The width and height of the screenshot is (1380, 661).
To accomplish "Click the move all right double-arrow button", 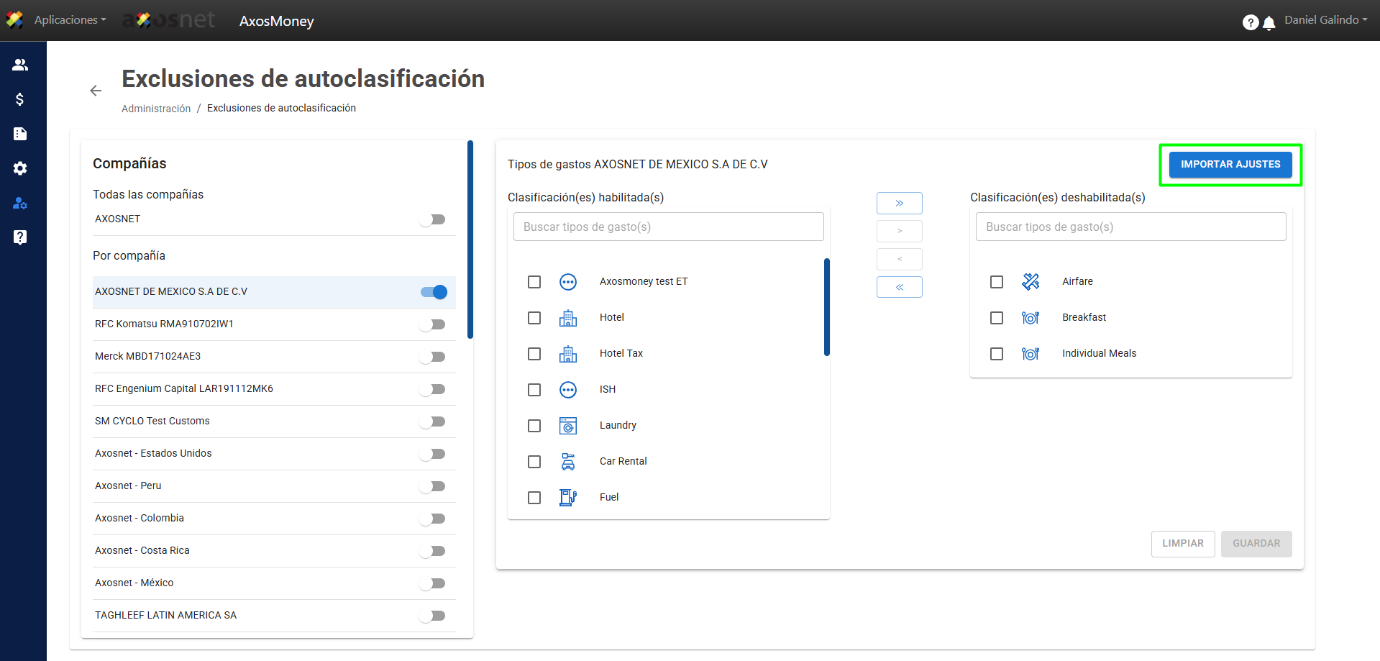I will [x=899, y=204].
